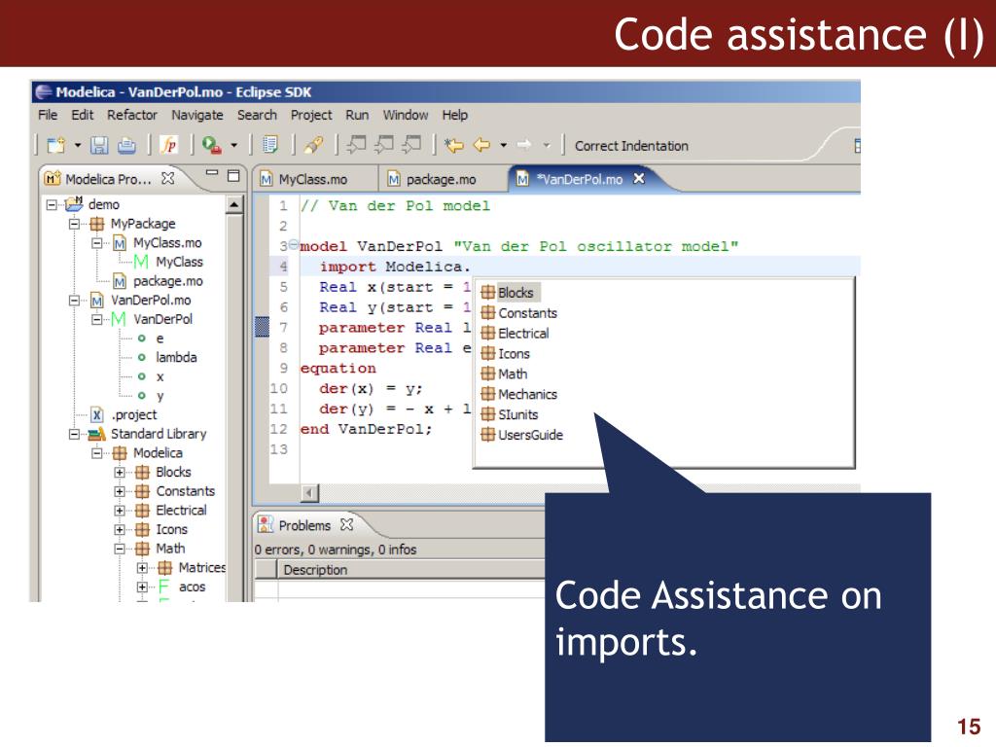Open the Help menu
This screenshot has height=747, width=996.
click(x=455, y=115)
